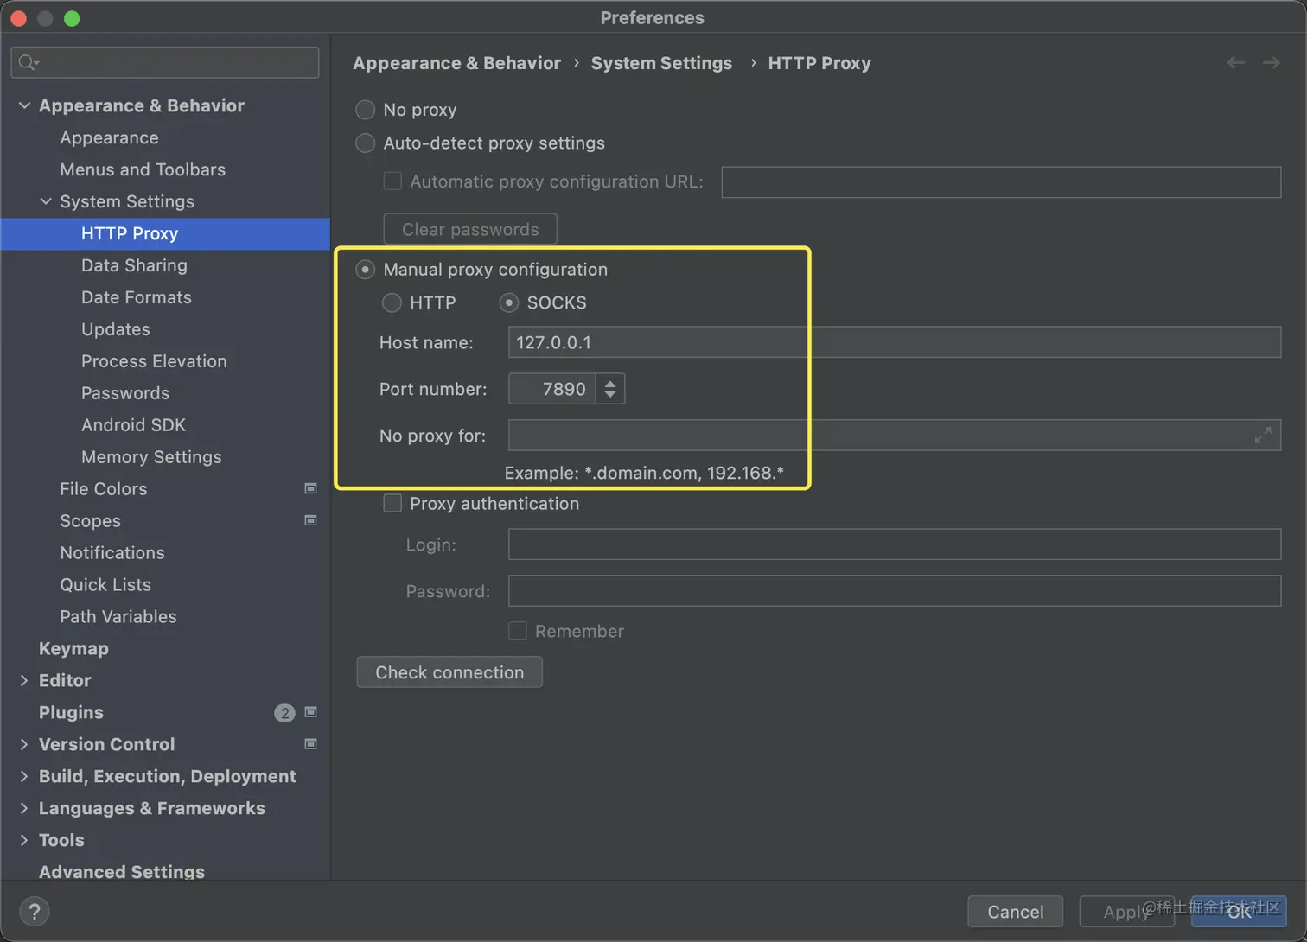
Task: Select Auto-detect proxy settings option
Action: 366,143
